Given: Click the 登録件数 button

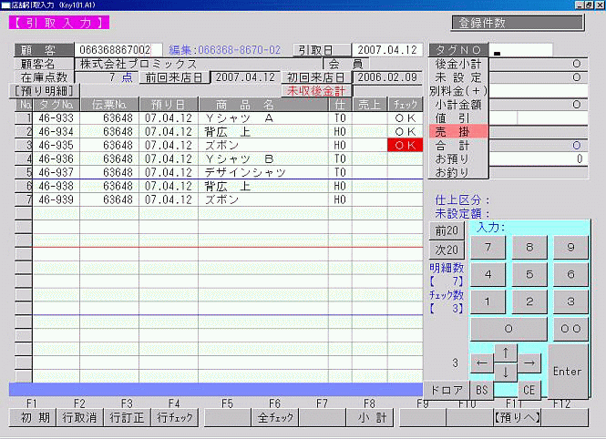Looking at the screenshot, I should (x=518, y=23).
